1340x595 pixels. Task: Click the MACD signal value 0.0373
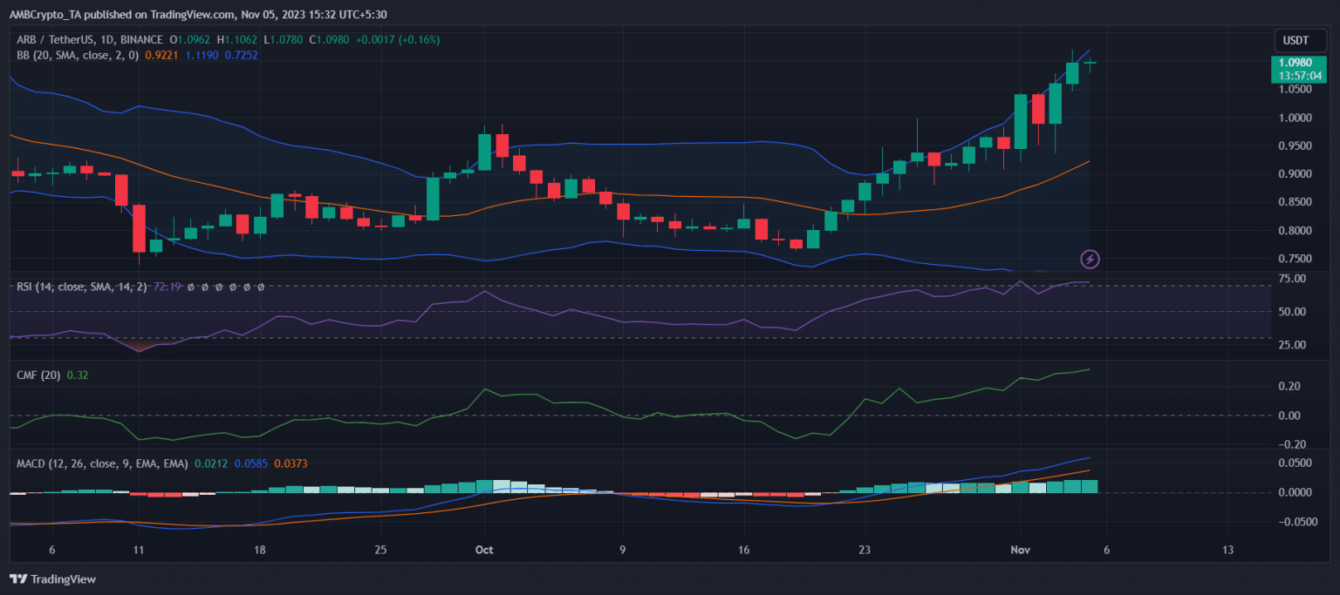tap(291, 463)
